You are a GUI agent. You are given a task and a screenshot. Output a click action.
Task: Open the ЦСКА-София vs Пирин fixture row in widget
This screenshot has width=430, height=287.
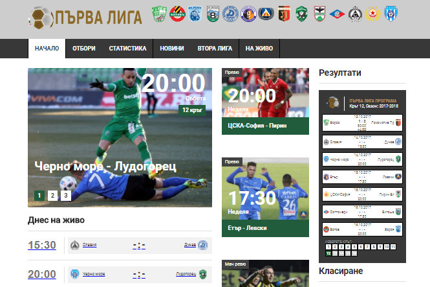(x=362, y=194)
